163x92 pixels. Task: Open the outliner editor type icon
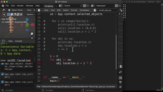pyautogui.click(x=121, y=10)
